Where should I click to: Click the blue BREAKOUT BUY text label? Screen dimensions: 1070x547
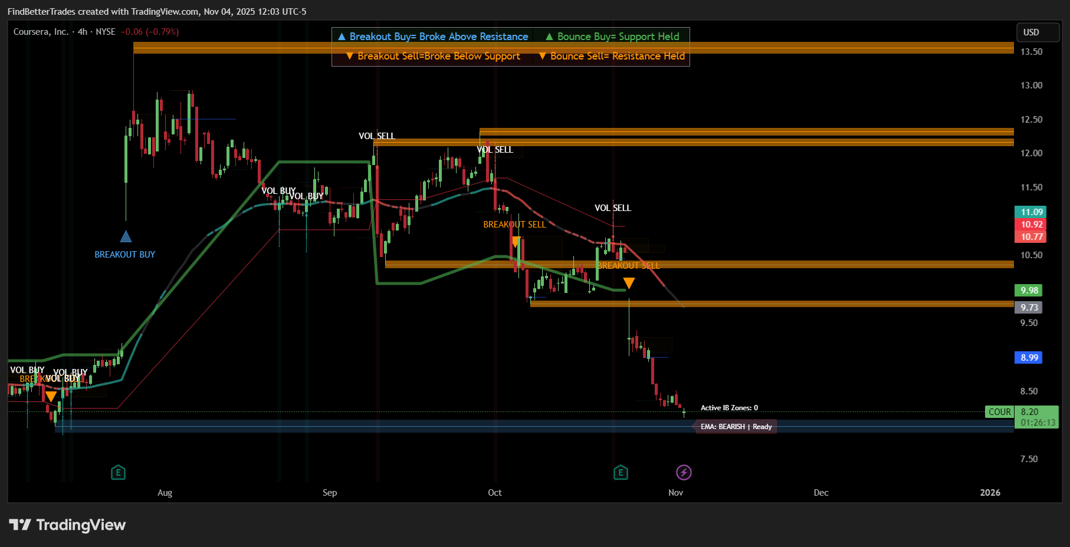tap(124, 255)
